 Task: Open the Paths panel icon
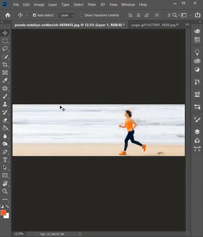tap(197, 149)
